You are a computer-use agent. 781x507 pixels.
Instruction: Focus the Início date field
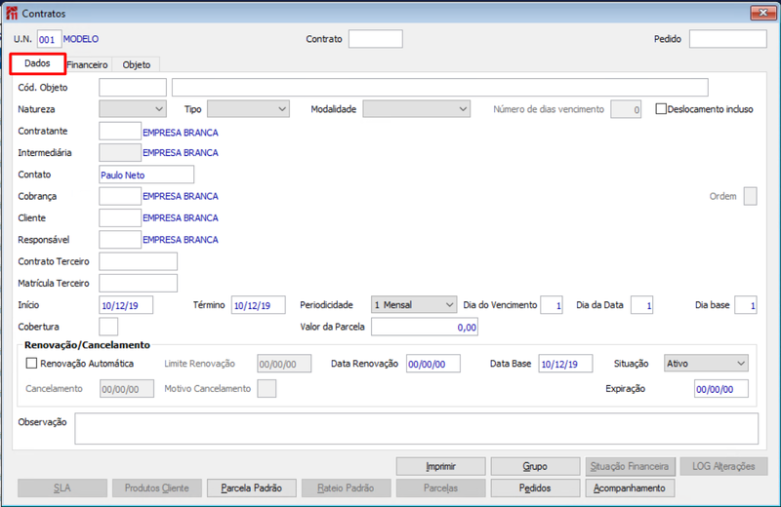tap(126, 304)
